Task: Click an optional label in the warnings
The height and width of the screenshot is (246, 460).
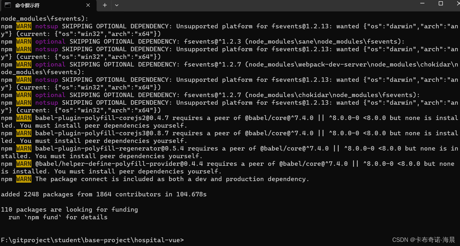Action: click(50, 41)
